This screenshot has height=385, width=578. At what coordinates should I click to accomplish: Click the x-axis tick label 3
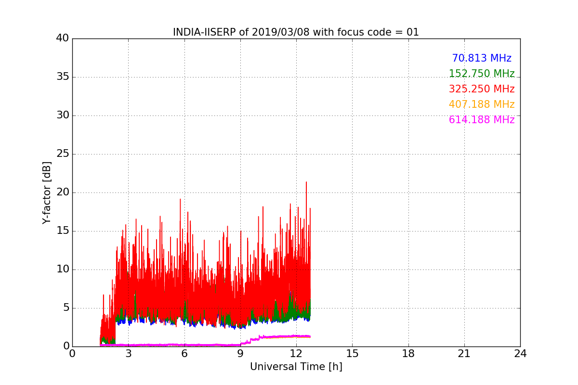pyautogui.click(x=128, y=354)
